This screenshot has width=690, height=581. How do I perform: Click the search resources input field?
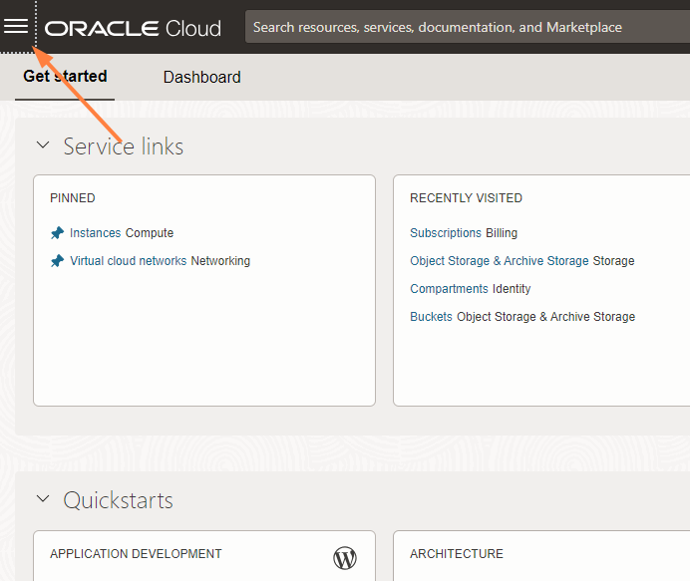tap(459, 27)
